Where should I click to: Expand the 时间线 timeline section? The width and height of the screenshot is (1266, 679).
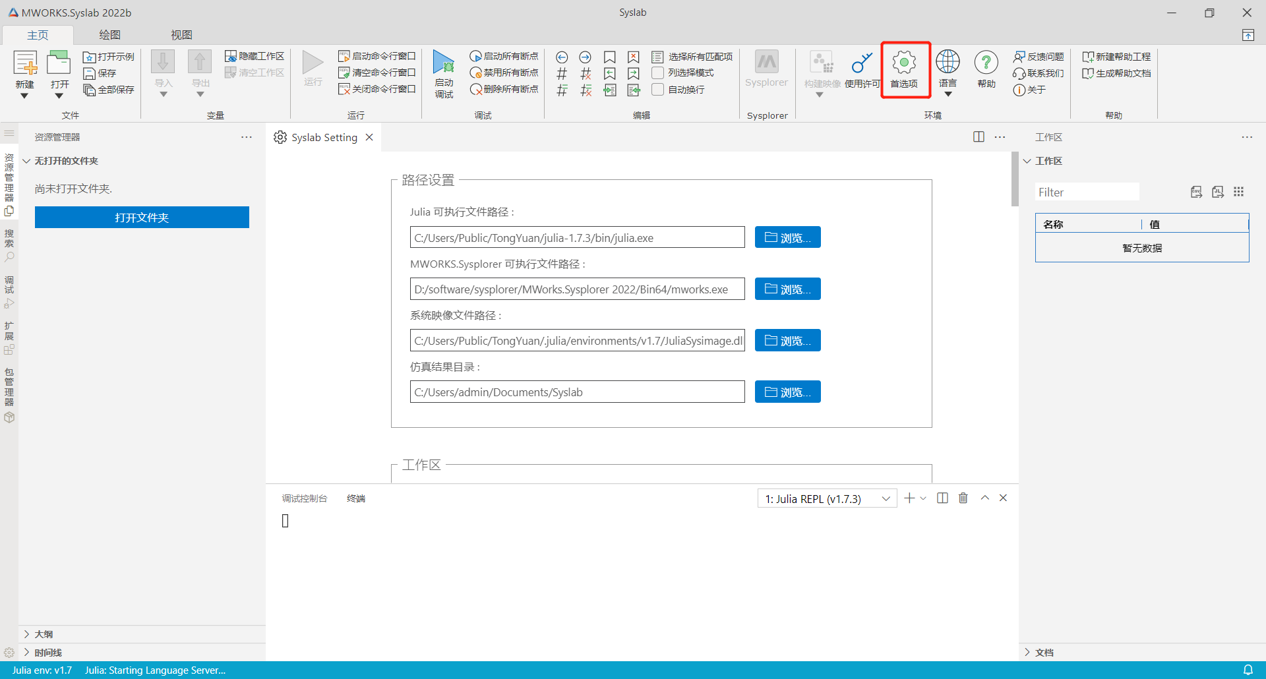click(x=27, y=653)
